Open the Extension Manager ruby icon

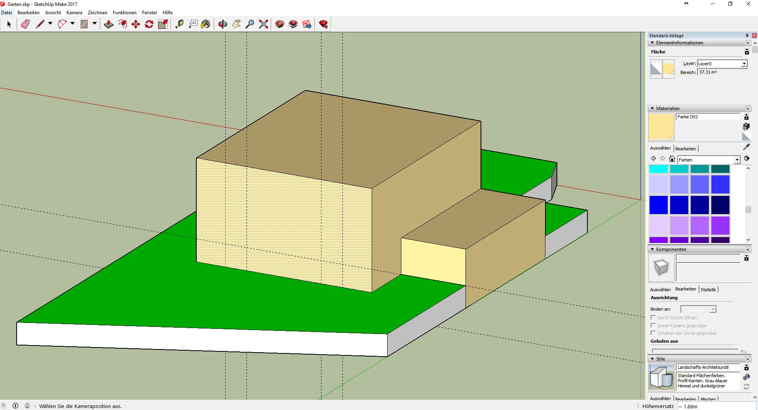323,25
